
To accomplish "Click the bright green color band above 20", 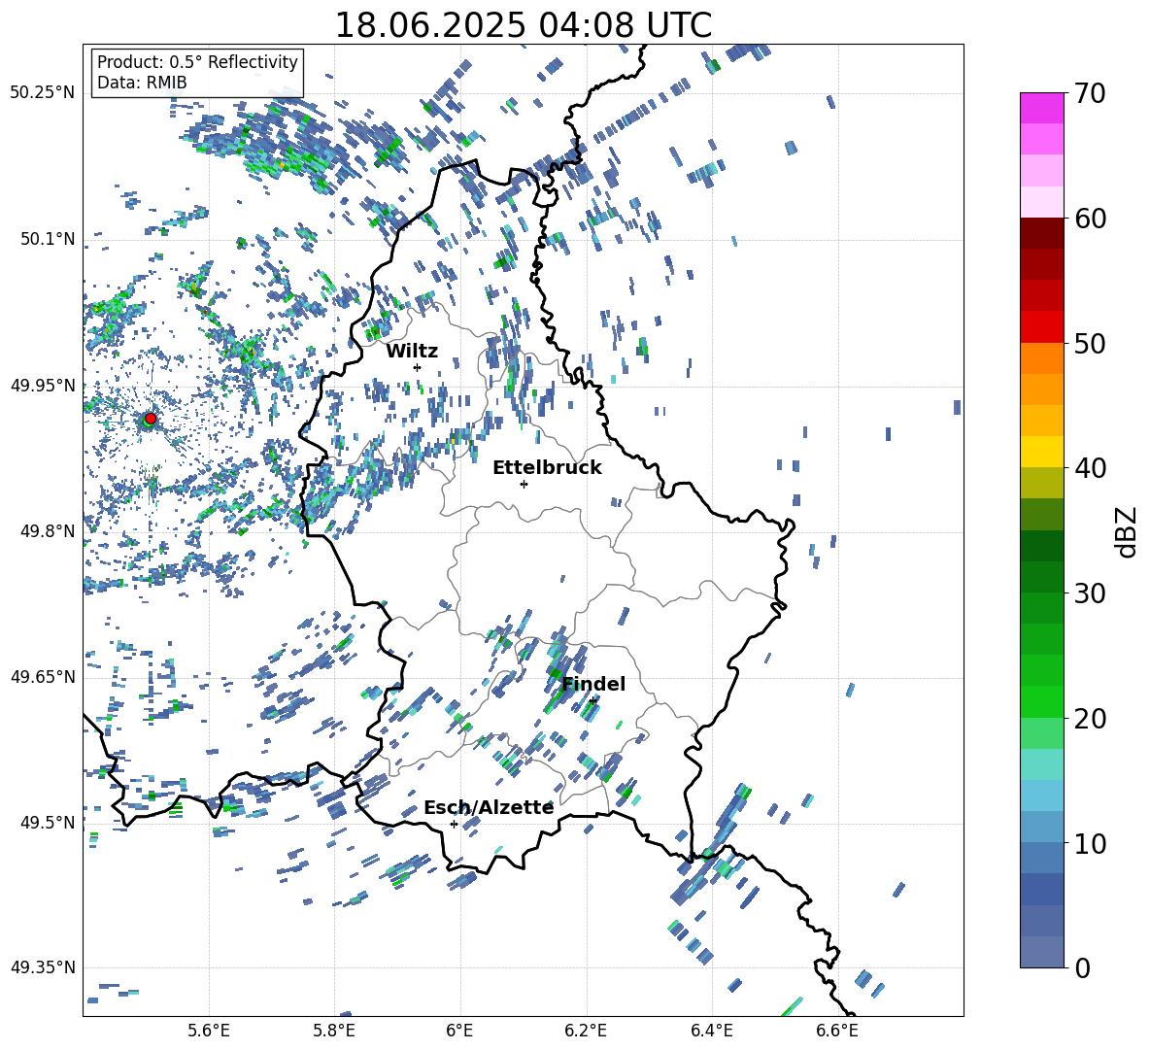I will 1041,702.
